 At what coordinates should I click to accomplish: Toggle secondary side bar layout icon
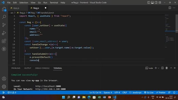[x=156, y=2]
